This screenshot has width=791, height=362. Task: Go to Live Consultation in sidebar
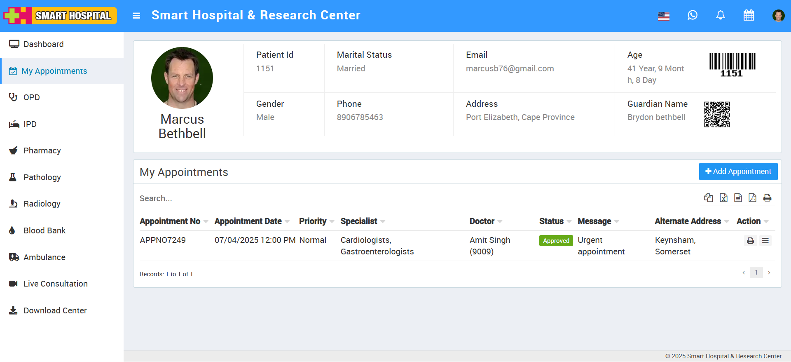pos(55,284)
